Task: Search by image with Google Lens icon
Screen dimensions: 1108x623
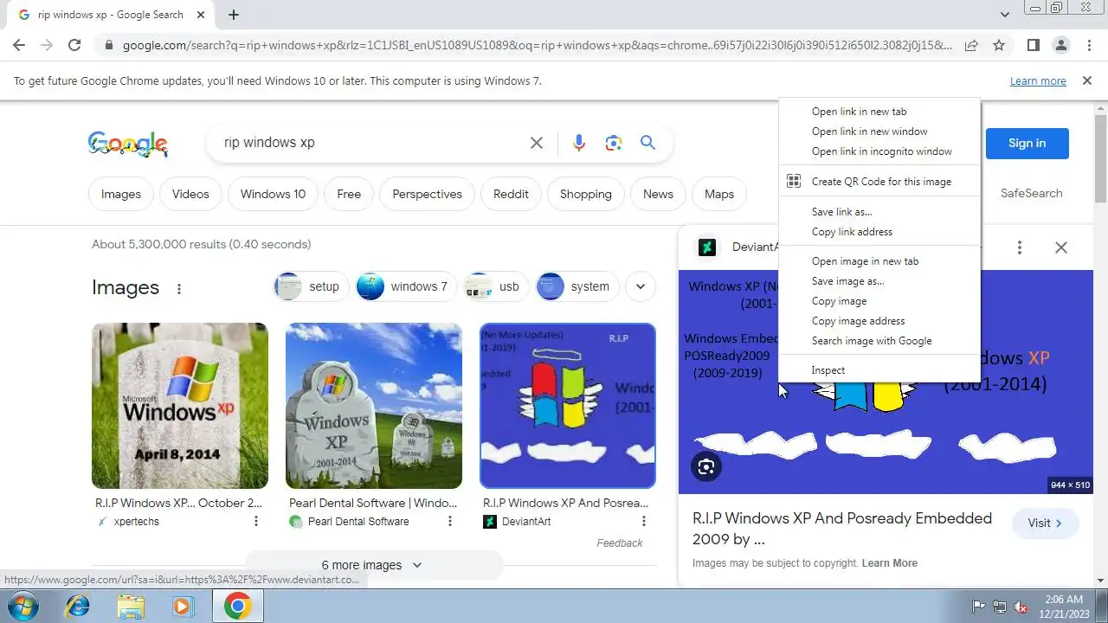Action: [614, 143]
